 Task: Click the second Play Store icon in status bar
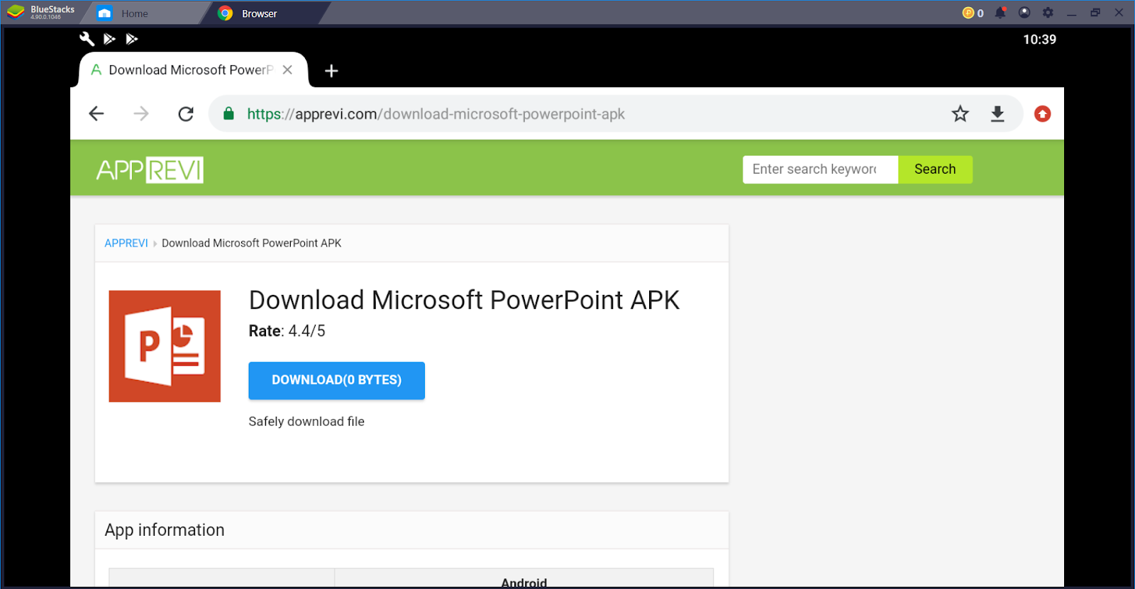[131, 39]
